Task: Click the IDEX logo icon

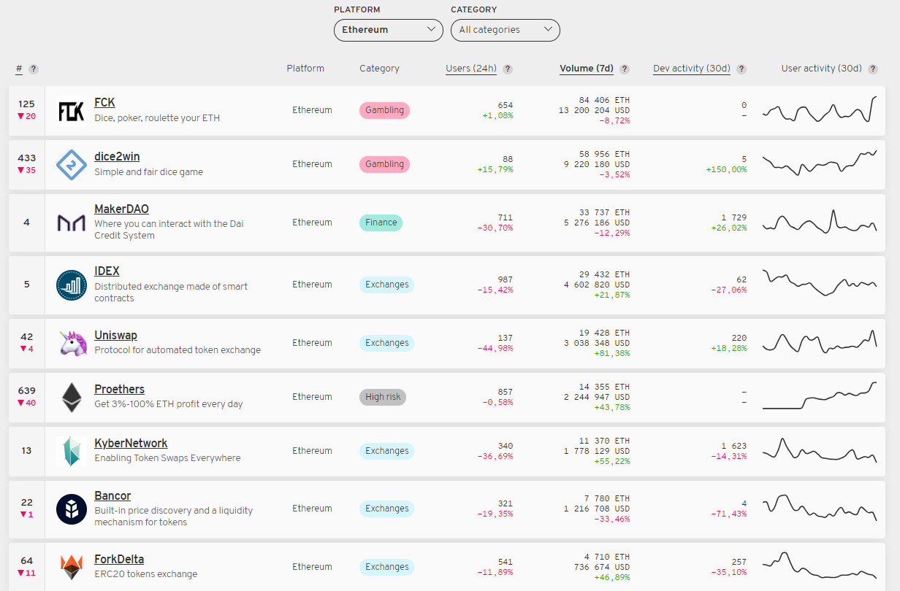Action: pyautogui.click(x=71, y=285)
